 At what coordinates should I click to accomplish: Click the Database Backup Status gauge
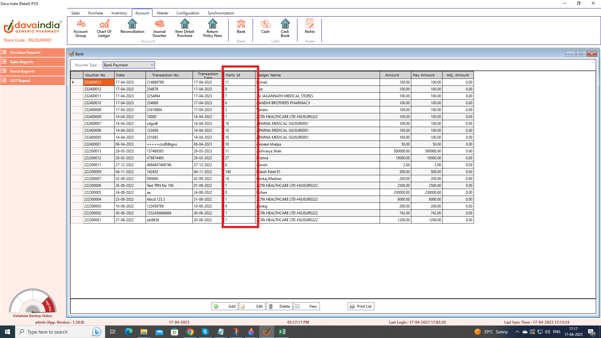point(33,302)
